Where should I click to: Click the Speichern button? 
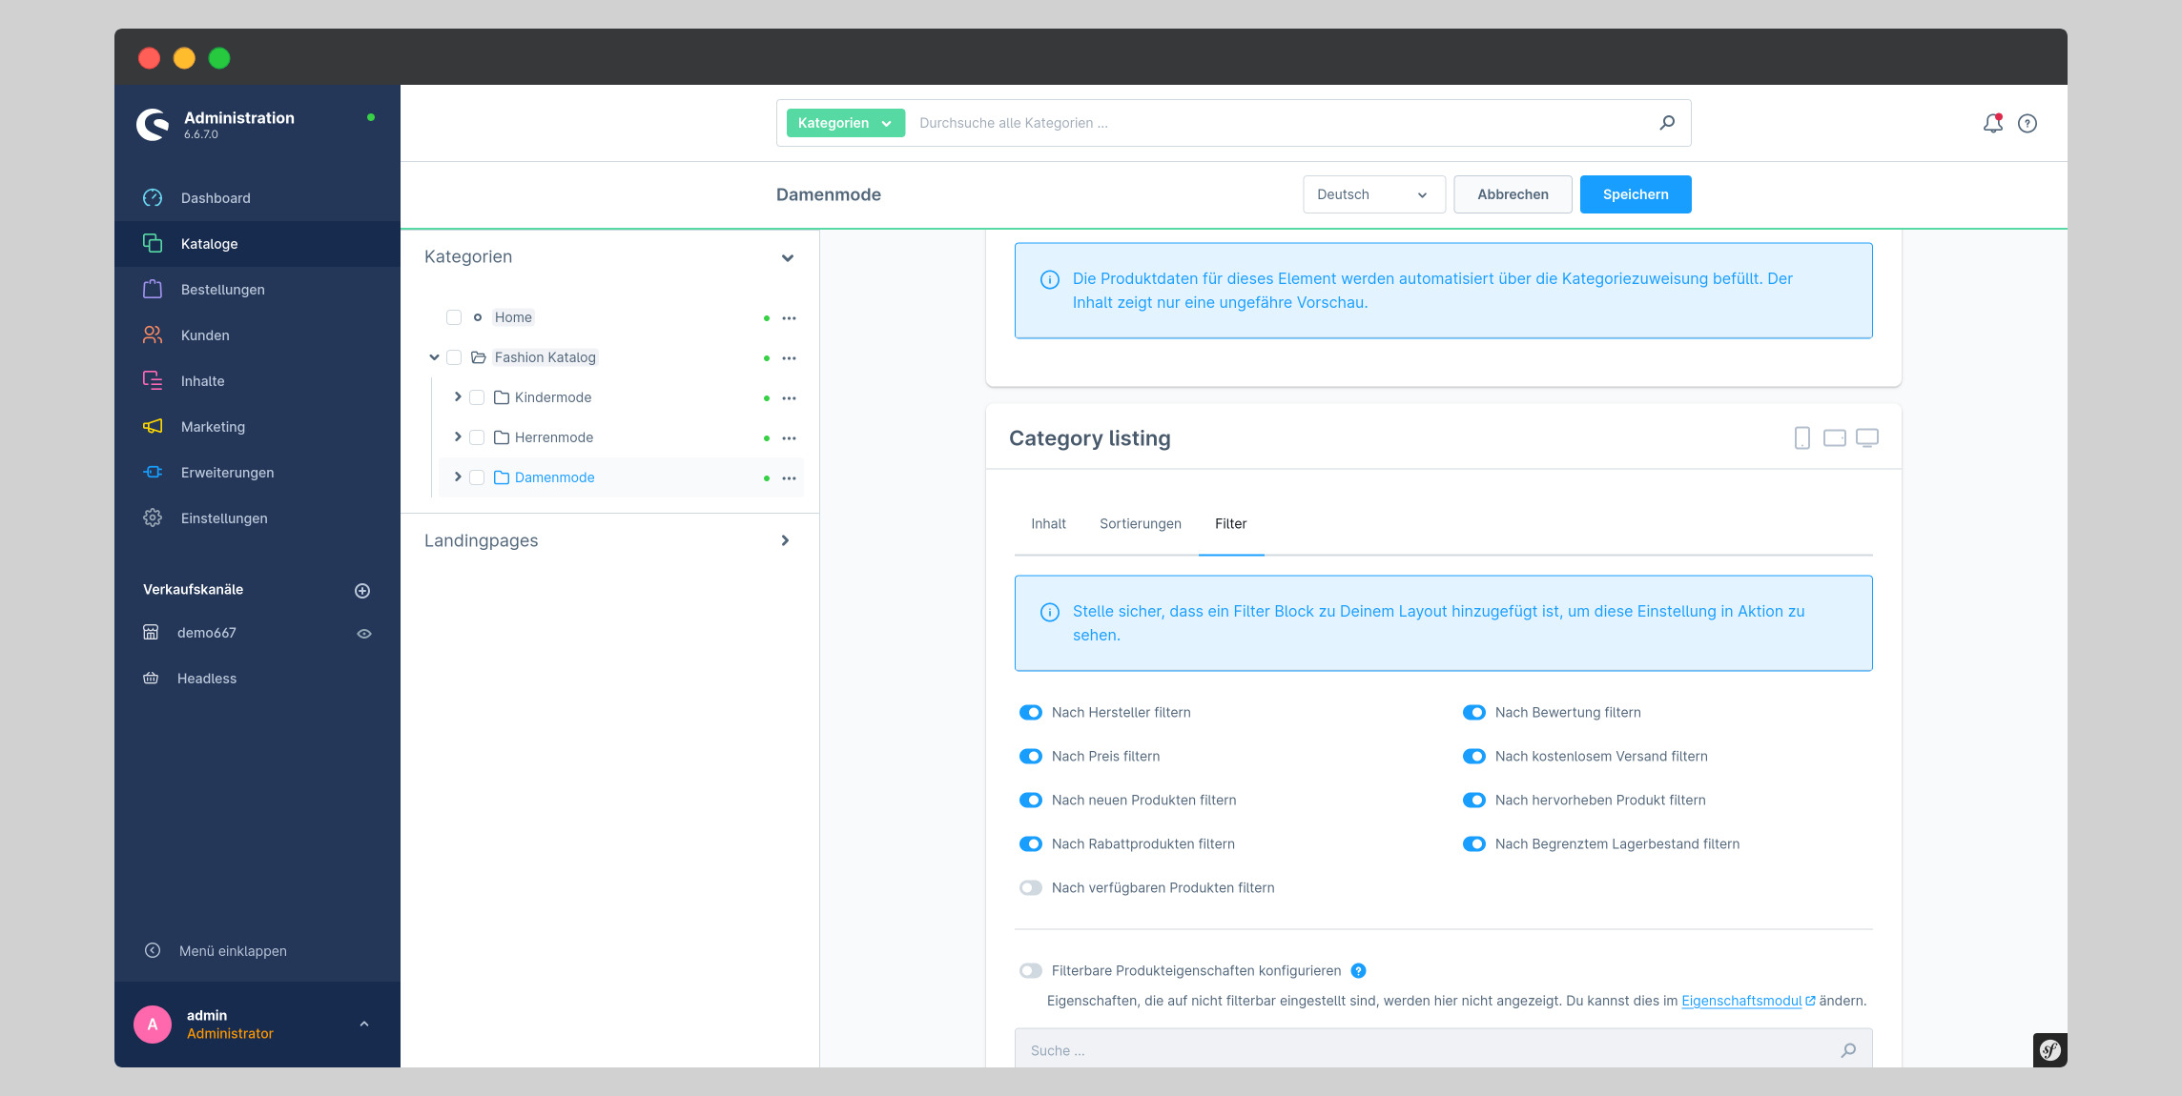(1636, 194)
